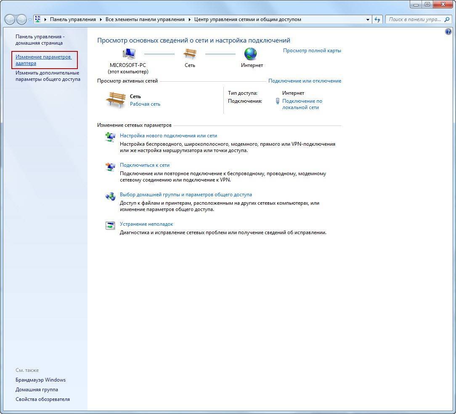Expand the address bar history dropdown
The image size is (456, 414).
pos(368,19)
